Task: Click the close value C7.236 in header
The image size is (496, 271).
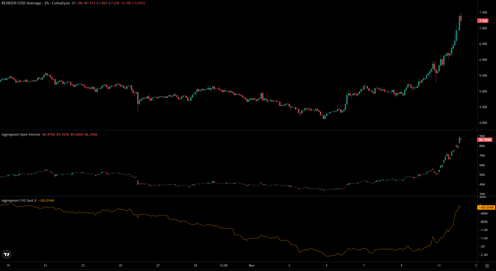Action: [114, 3]
